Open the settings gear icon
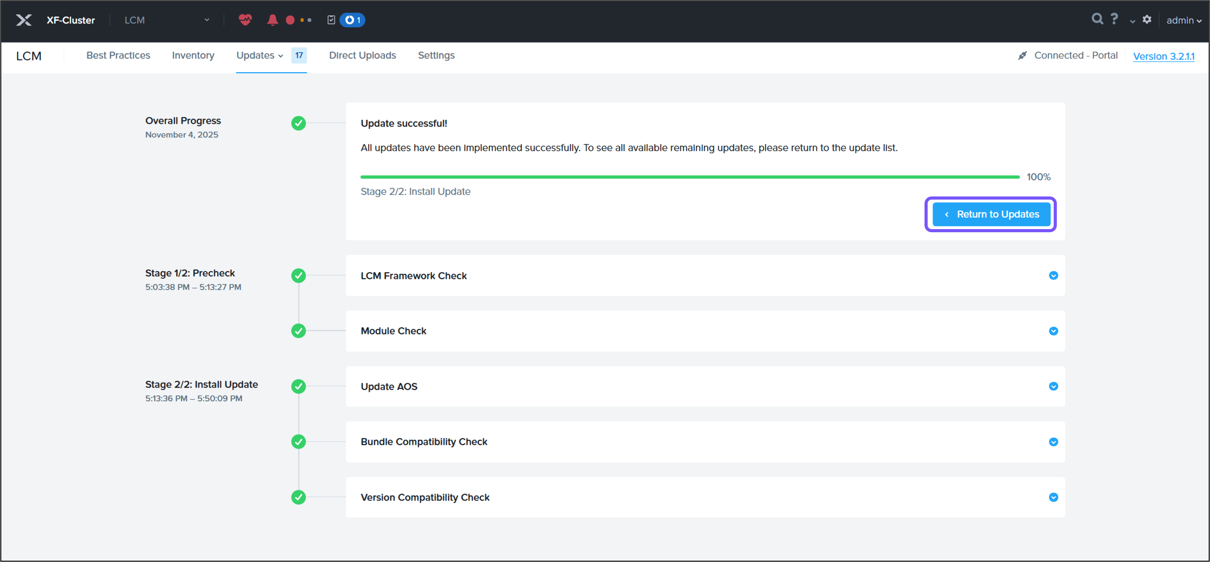 point(1146,19)
